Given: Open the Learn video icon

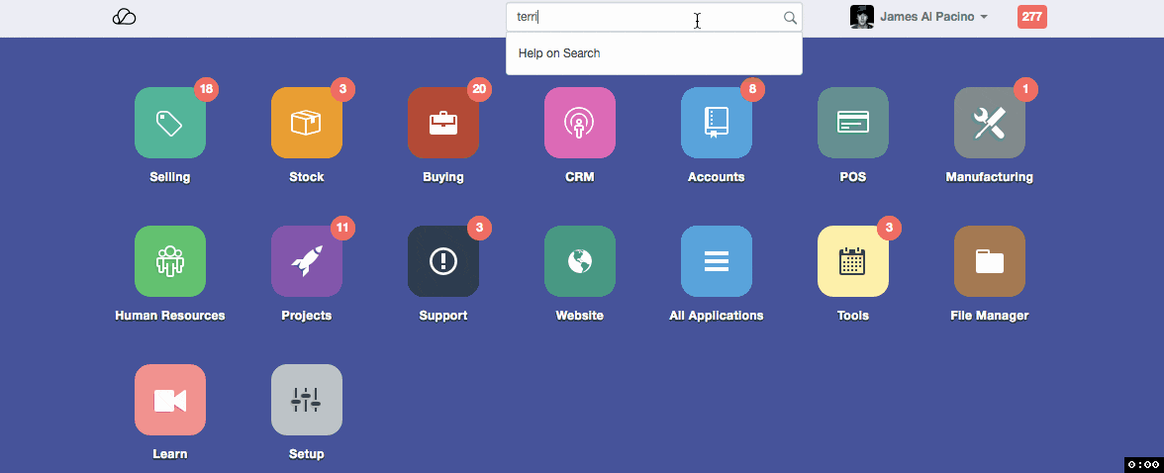Looking at the screenshot, I should click(x=170, y=400).
